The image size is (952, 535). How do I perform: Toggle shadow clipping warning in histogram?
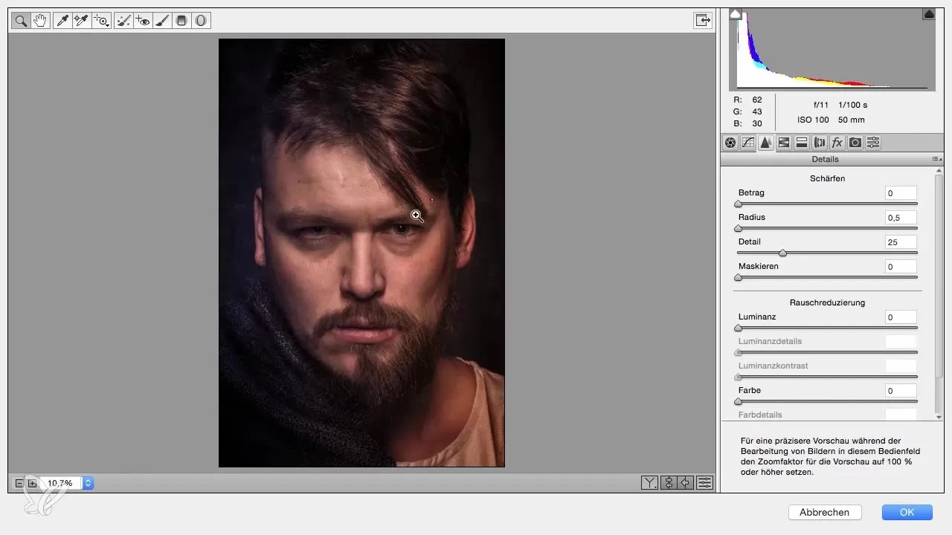(736, 13)
